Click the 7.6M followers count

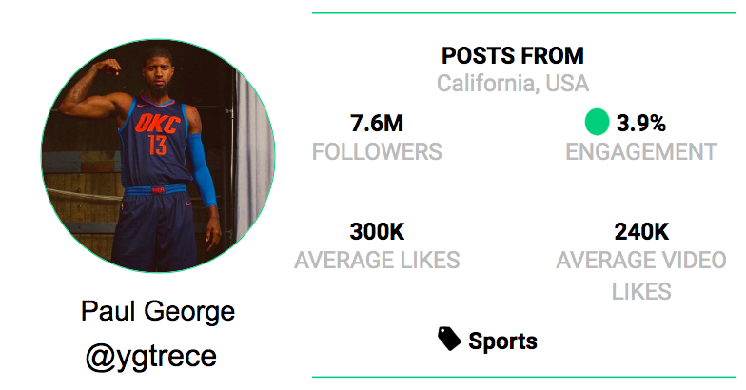377,123
